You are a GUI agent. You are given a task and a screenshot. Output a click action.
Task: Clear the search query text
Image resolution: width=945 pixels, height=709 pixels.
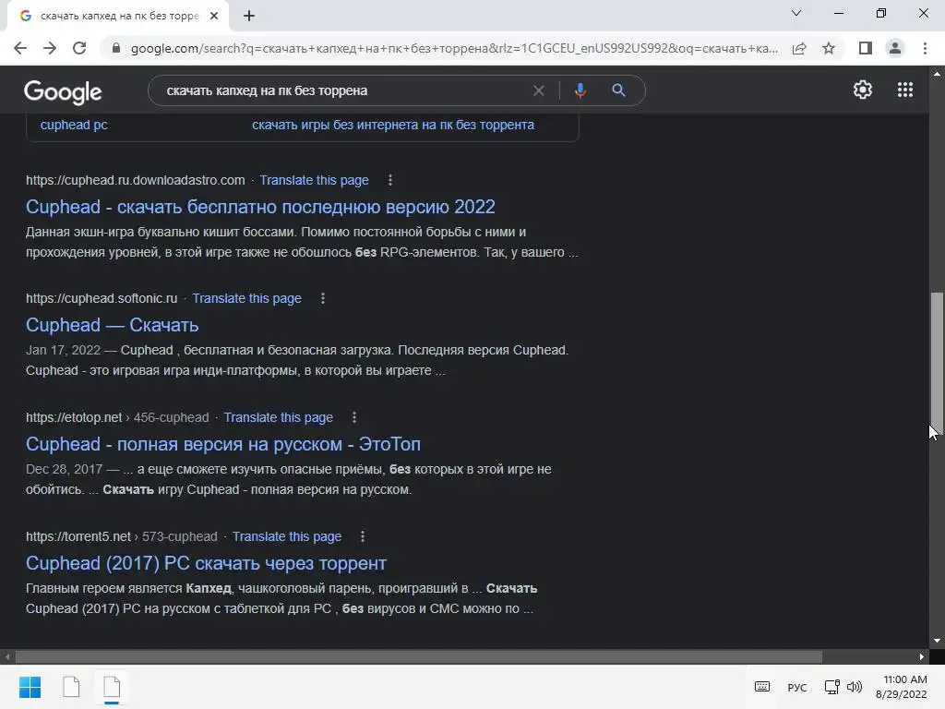pyautogui.click(x=538, y=90)
